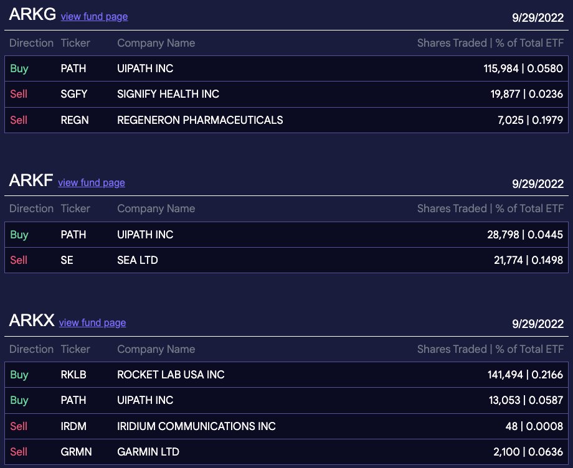573x468 pixels.
Task: Select the SGFY ticker cell
Action: pyautogui.click(x=74, y=94)
